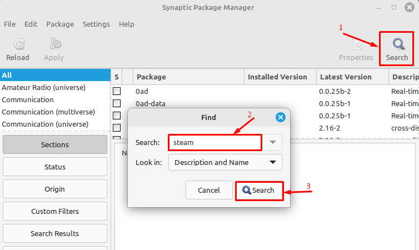Viewport: 419px width, 250px height.
Task: Click the Reload toolbar icon
Action: point(18,44)
